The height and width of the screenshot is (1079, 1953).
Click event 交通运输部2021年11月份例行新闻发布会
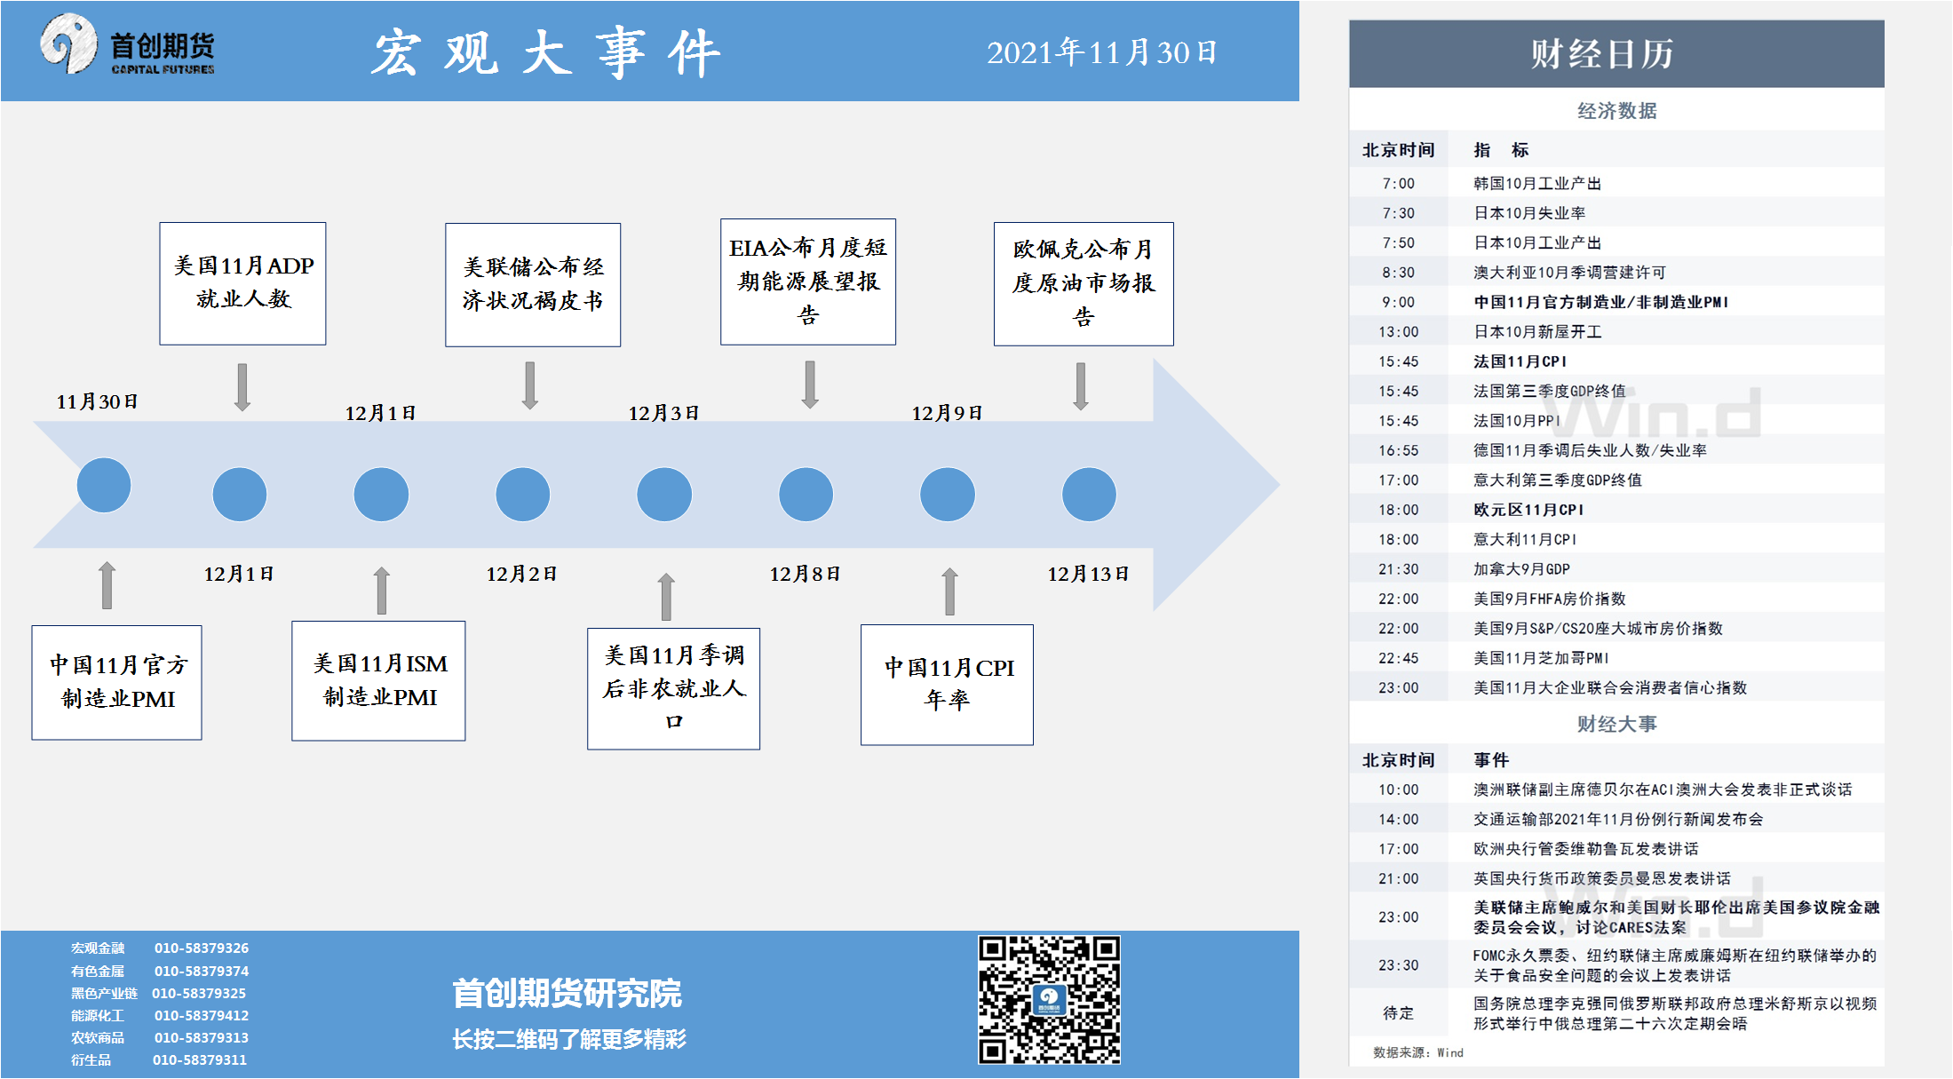[1616, 820]
